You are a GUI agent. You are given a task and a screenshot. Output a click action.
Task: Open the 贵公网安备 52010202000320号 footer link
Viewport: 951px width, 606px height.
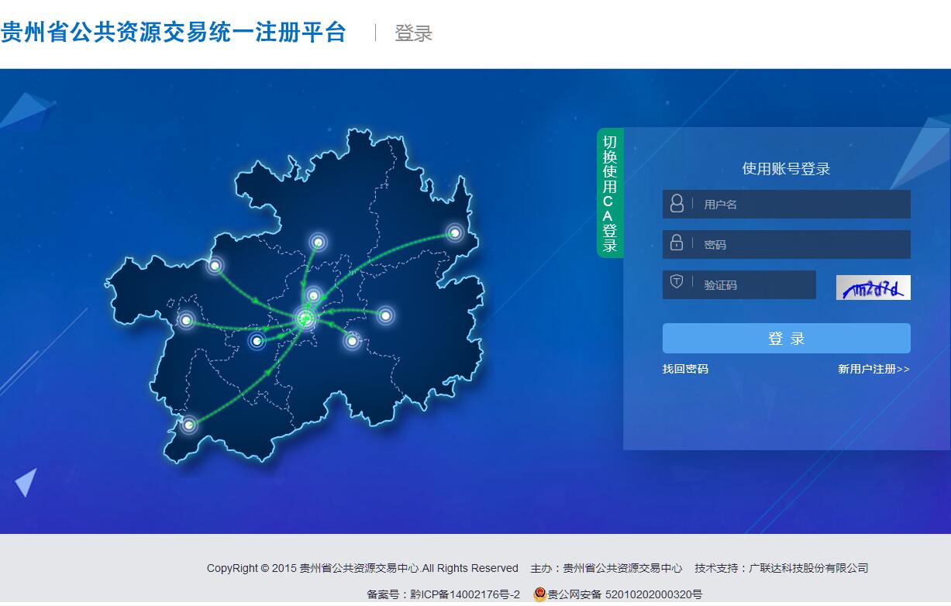coord(625,594)
